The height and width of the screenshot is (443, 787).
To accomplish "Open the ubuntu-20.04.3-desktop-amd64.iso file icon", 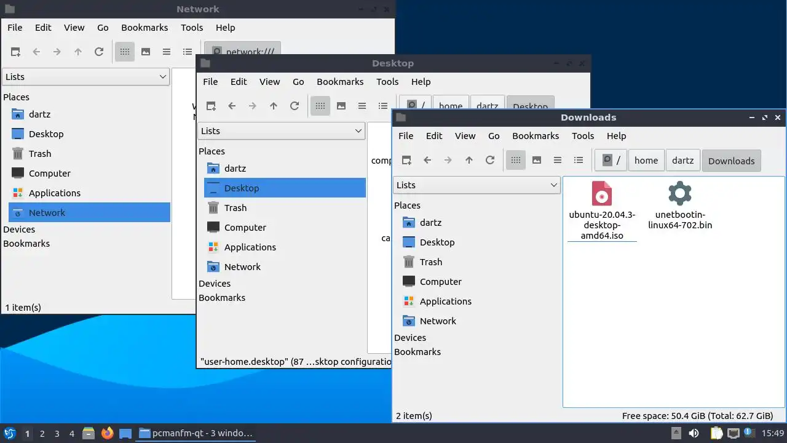I will [x=602, y=193].
